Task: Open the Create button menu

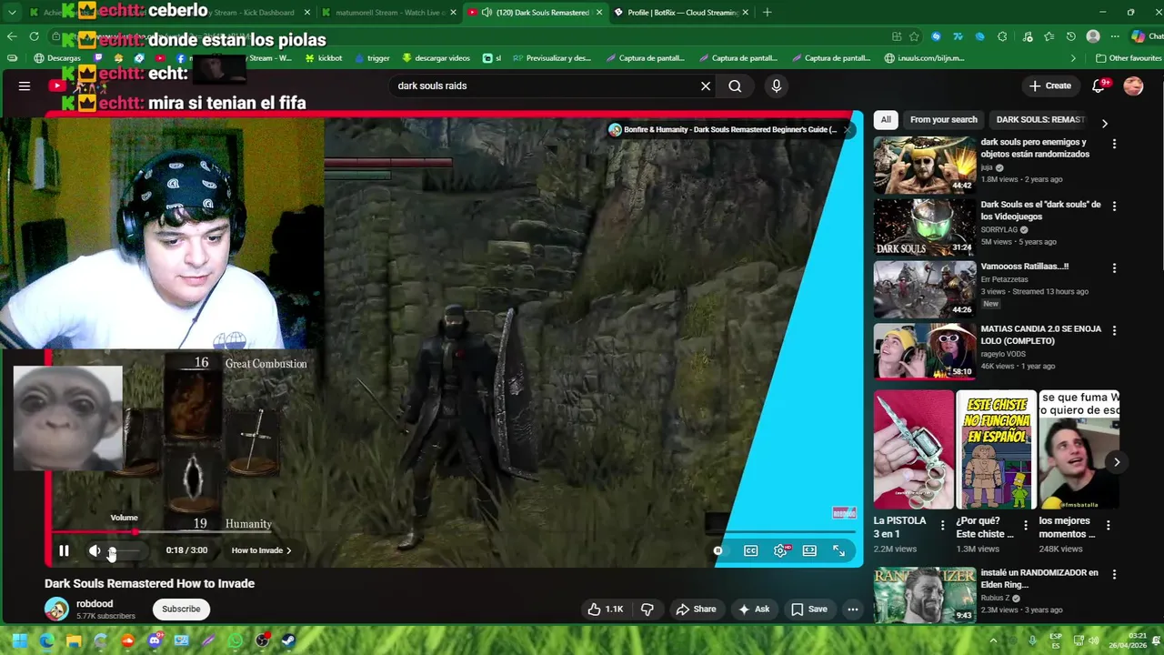Action: pos(1049,86)
